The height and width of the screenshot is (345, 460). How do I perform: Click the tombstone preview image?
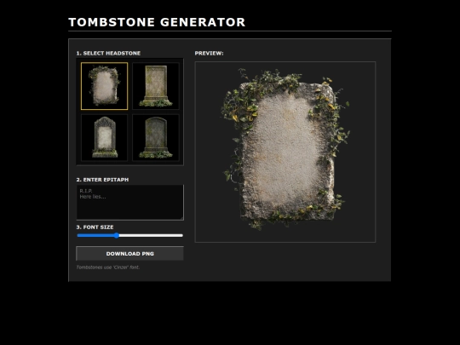(285, 152)
